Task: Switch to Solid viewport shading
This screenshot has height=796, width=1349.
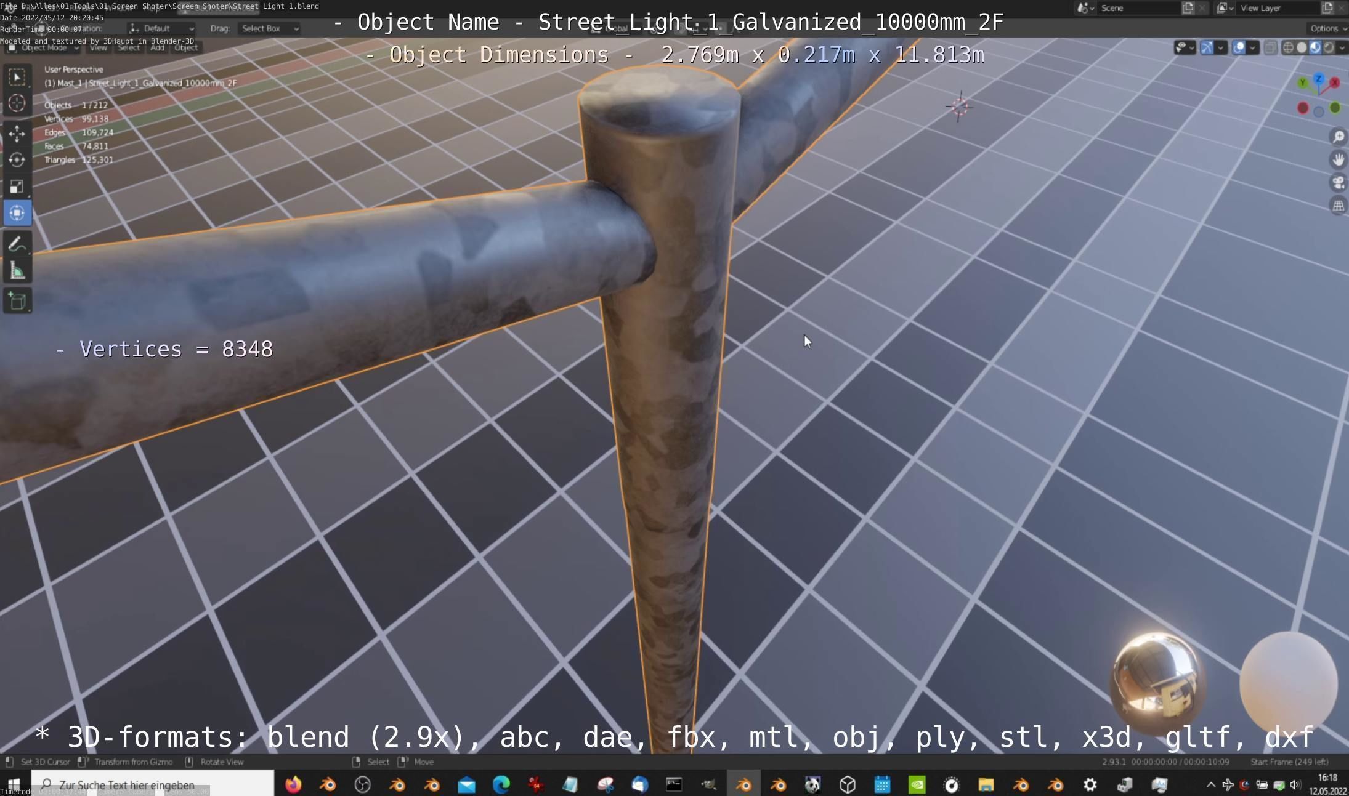Action: coord(1302,48)
